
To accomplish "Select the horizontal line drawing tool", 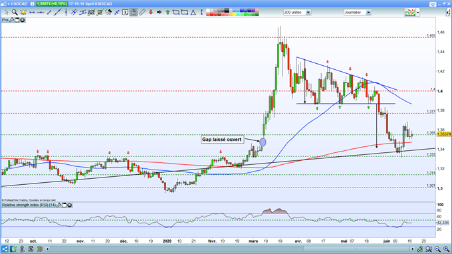I will click(32, 12).
